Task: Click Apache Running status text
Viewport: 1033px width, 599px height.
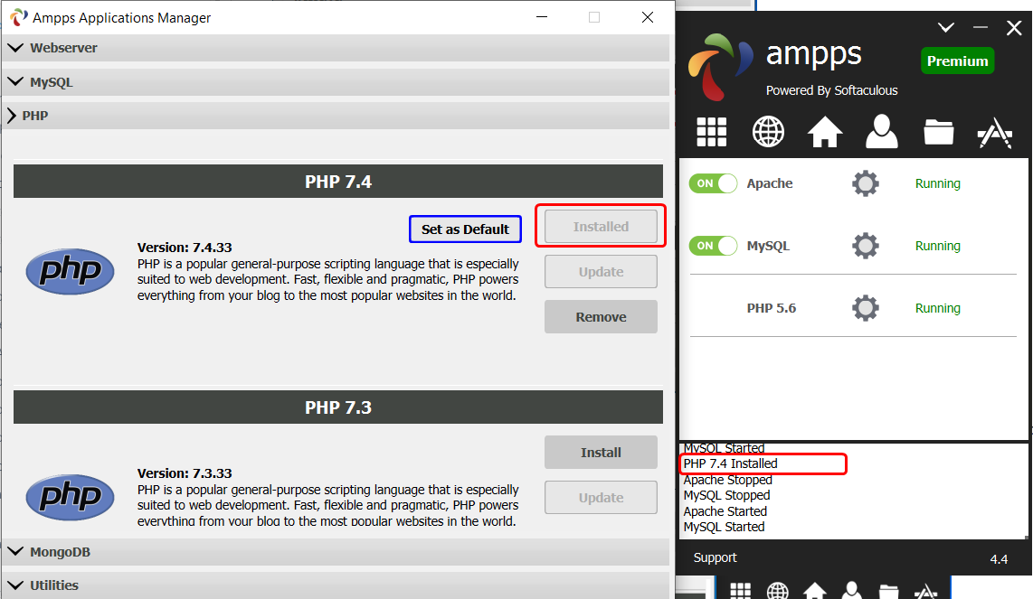Action: pyautogui.click(x=937, y=183)
